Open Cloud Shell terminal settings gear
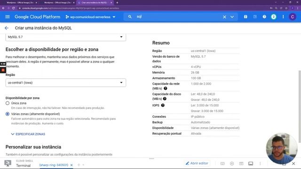301x169 pixels. coord(232,163)
